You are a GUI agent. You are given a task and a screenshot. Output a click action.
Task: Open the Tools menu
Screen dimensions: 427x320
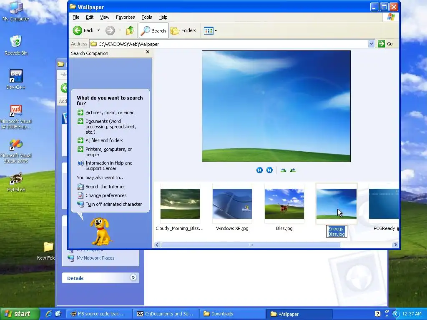tap(146, 17)
